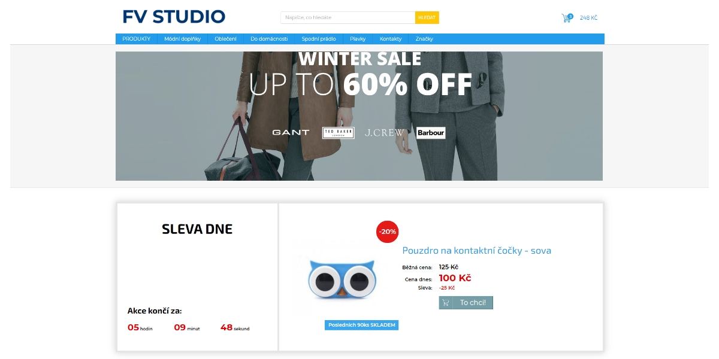Select the GANT brand logo
Viewport: 719px width, 359px height.
click(291, 132)
